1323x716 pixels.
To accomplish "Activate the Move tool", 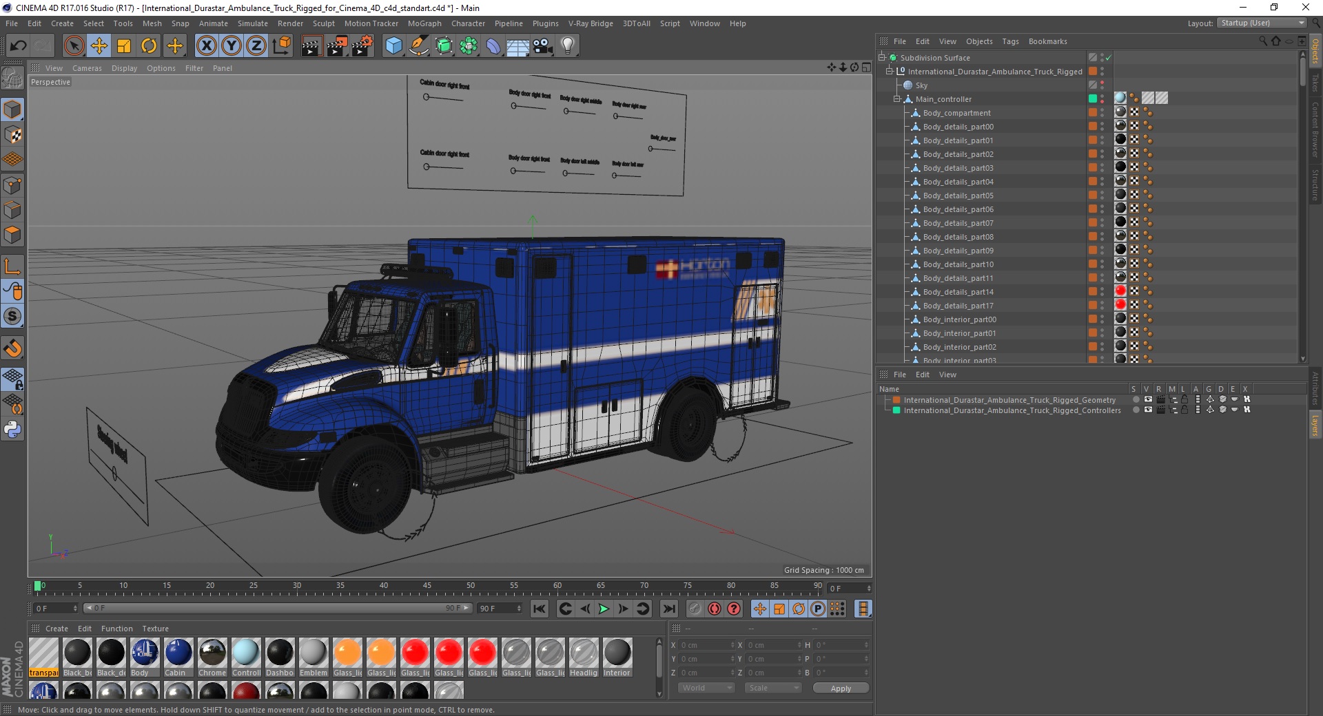I will (99, 46).
